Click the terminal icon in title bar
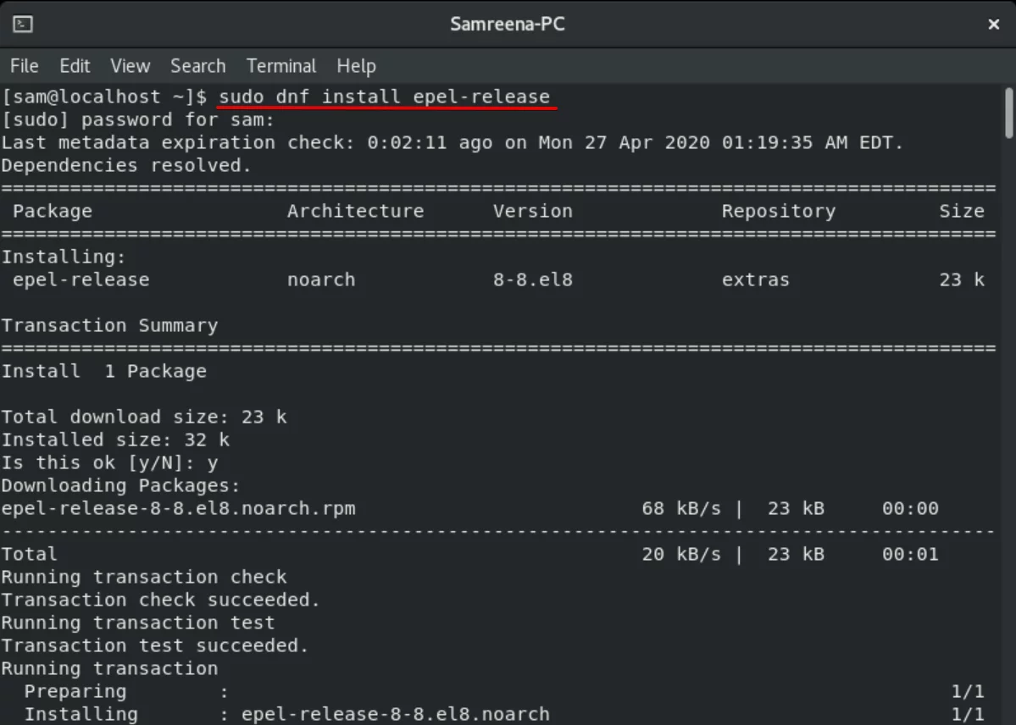 [24, 24]
